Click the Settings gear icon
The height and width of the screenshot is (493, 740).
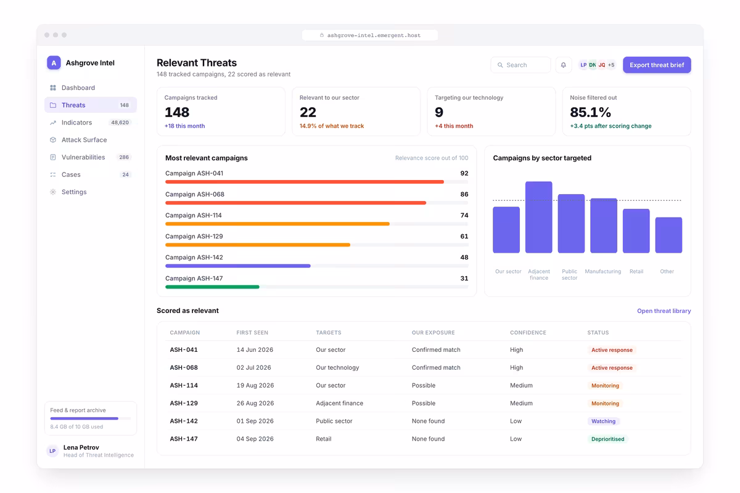pos(53,192)
